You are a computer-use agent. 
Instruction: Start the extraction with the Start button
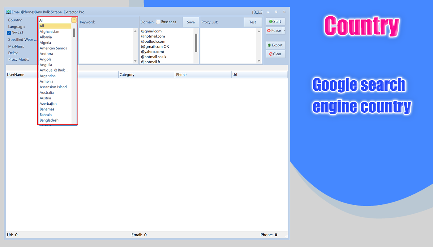point(276,22)
